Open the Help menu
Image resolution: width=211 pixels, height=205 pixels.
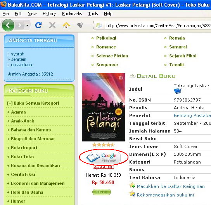(108, 14)
